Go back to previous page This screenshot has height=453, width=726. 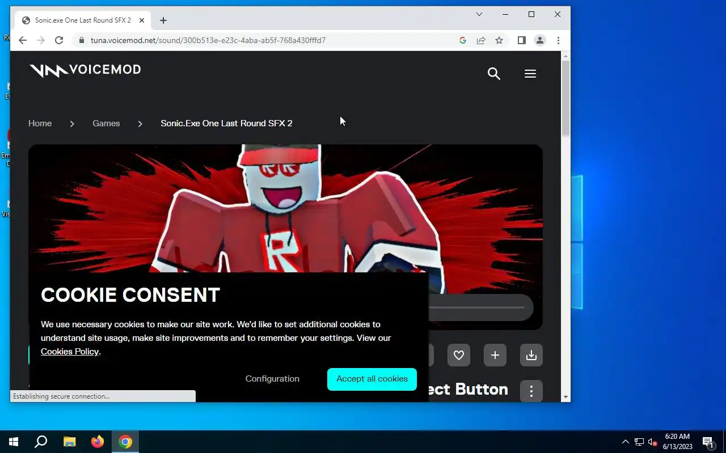[23, 40]
